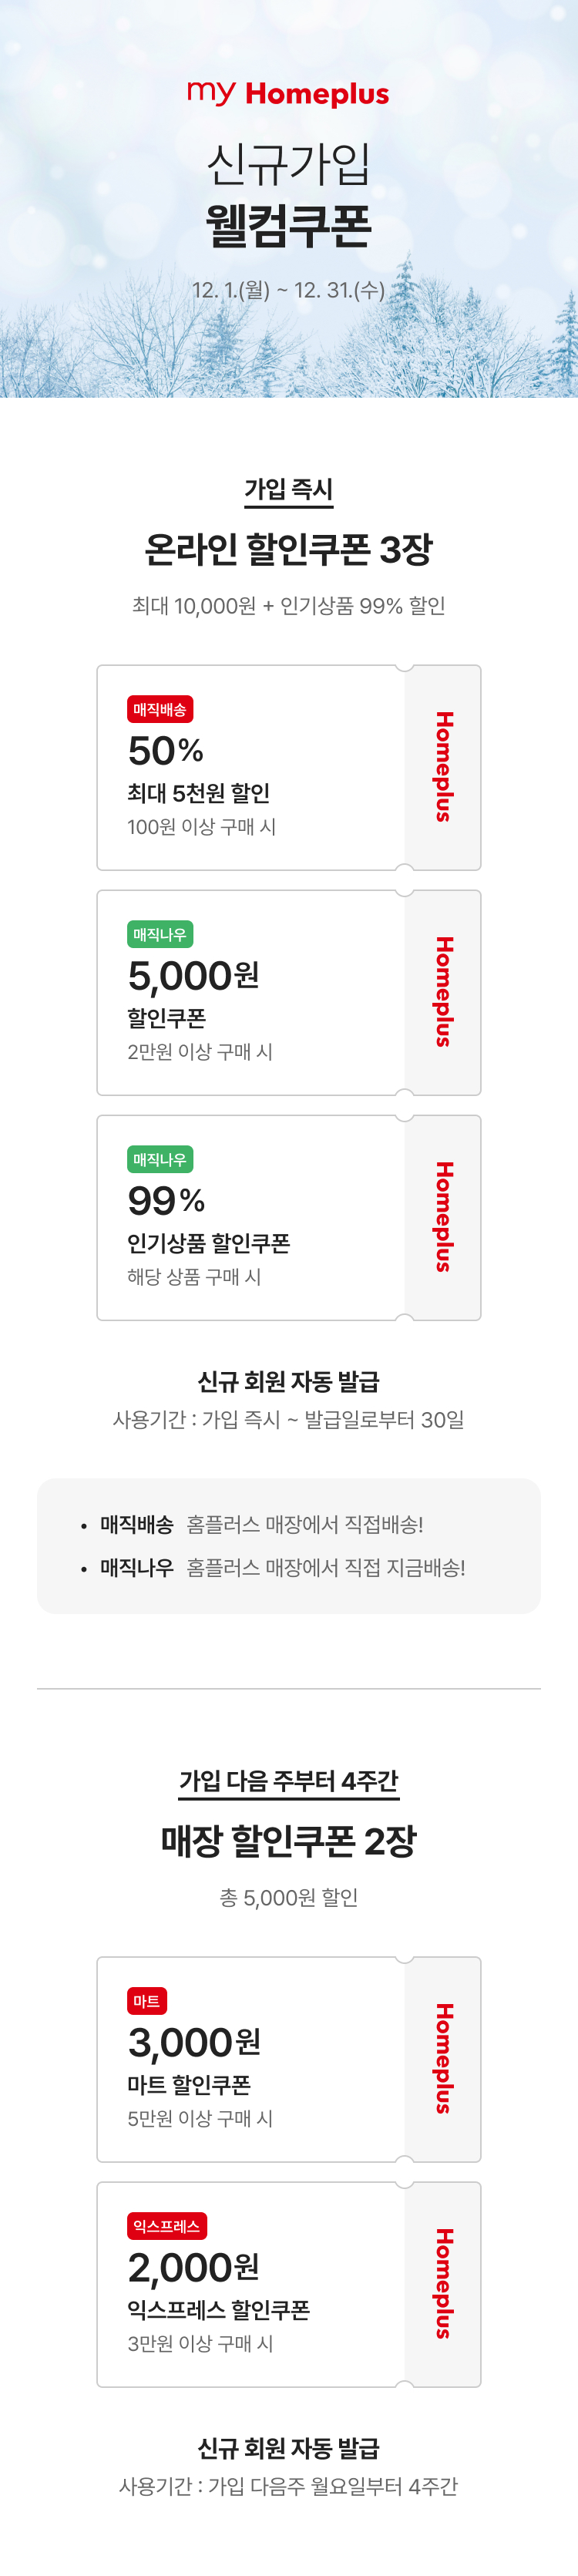This screenshot has height=2576, width=578.
Task: Select the 5,000원 할인쿠폰 amount
Action: 193,975
